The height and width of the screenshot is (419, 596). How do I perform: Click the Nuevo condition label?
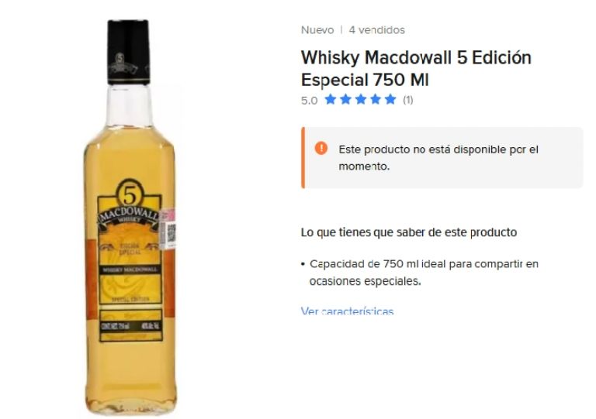click(x=317, y=30)
